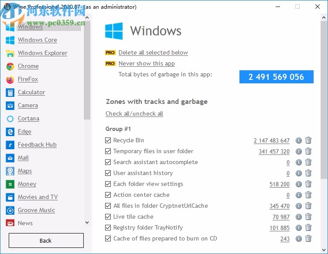
Task: Toggle User assistant history checkbox
Action: [108, 173]
